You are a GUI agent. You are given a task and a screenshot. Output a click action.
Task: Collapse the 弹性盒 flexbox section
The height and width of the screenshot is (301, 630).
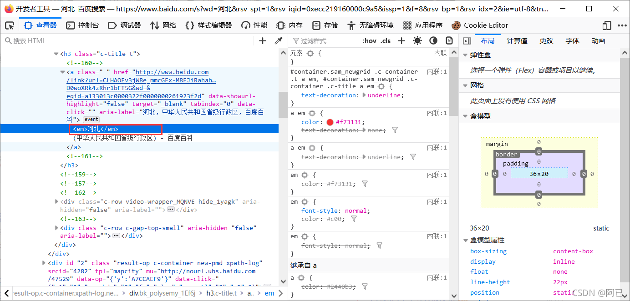pos(465,55)
